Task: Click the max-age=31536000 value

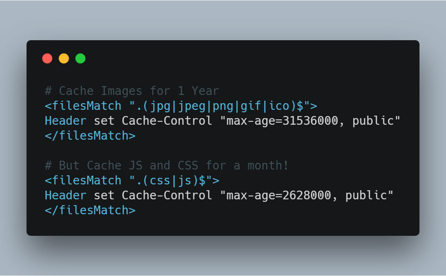Action: click(x=282, y=121)
